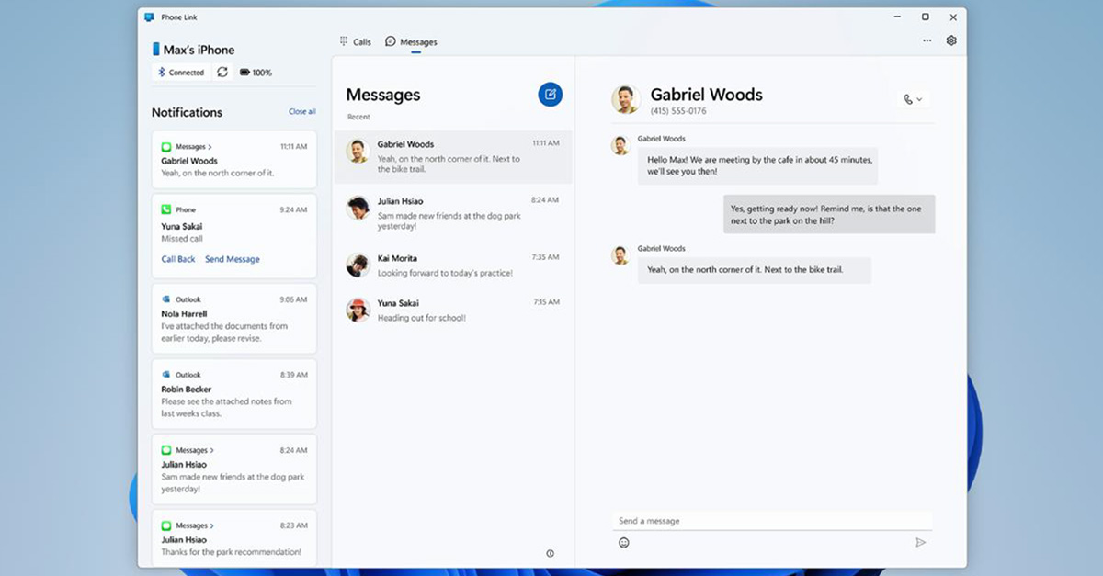This screenshot has height=576, width=1103.
Task: Click the Outlook icon in Robin Becker's notification
Action: [166, 375]
